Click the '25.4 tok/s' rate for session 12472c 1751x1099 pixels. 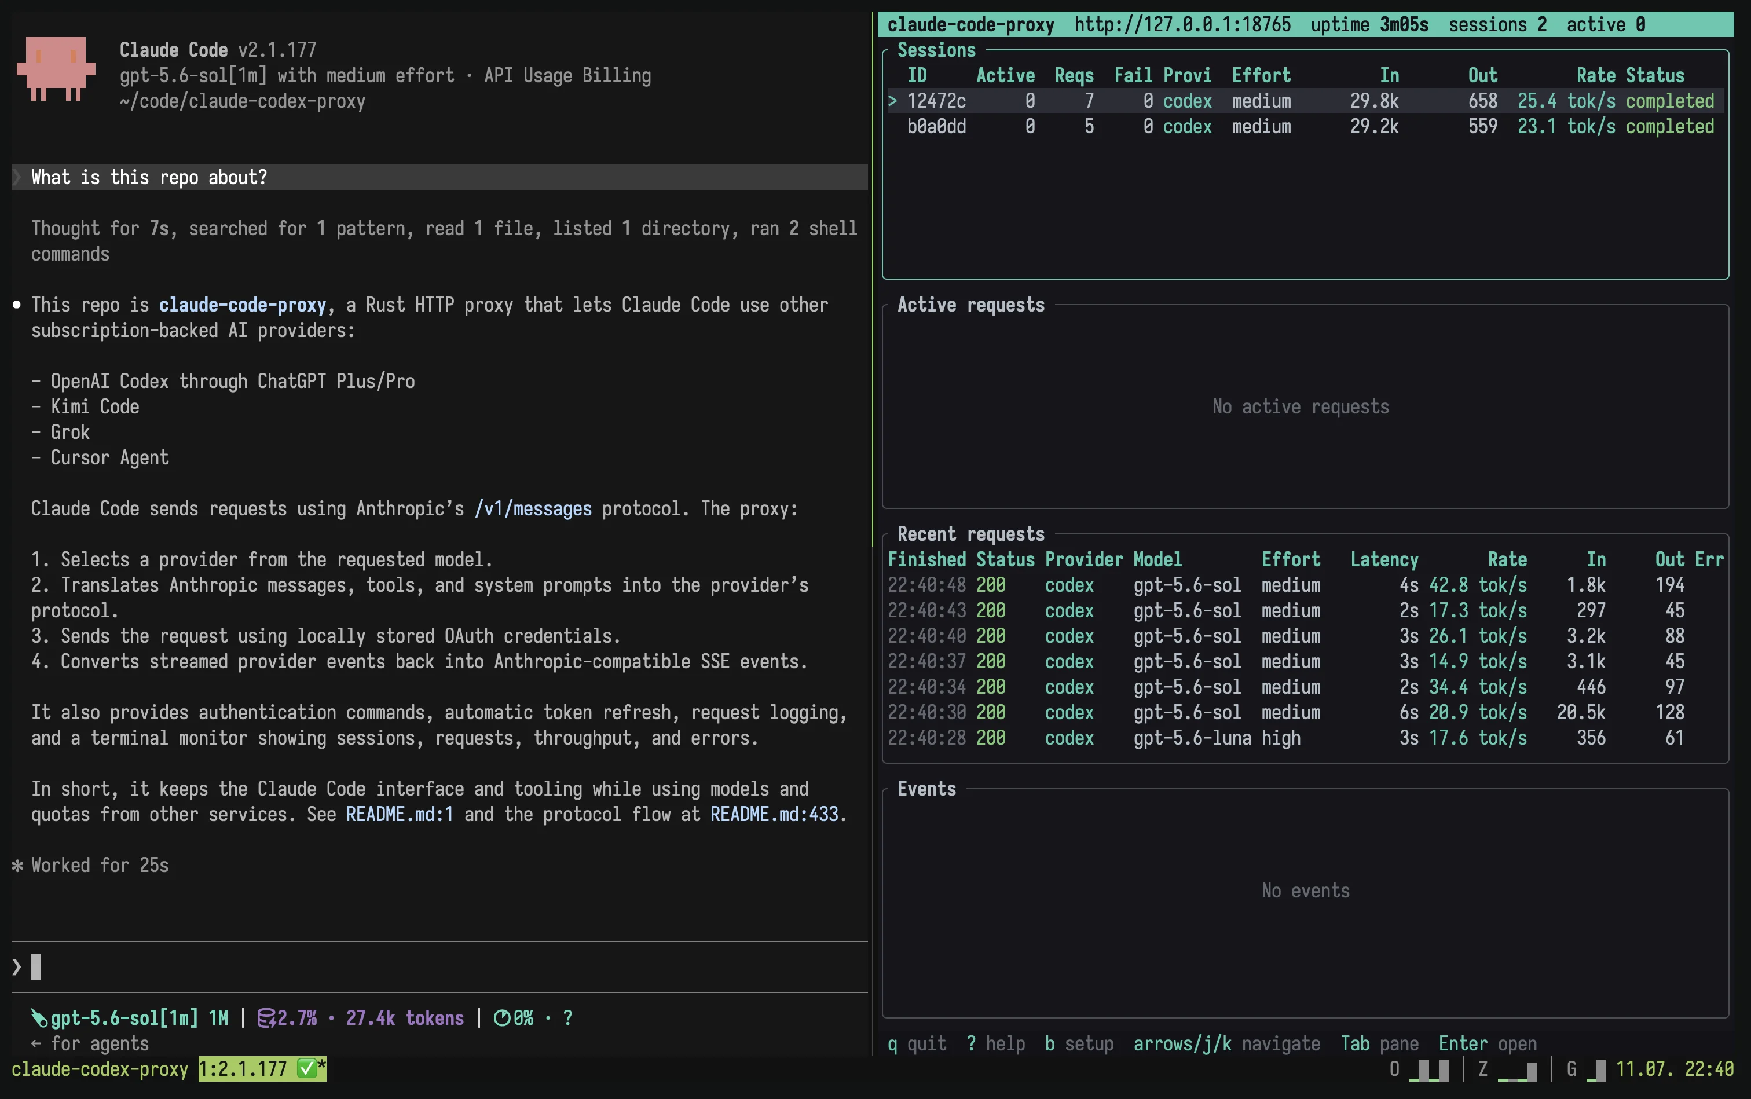1566,101
